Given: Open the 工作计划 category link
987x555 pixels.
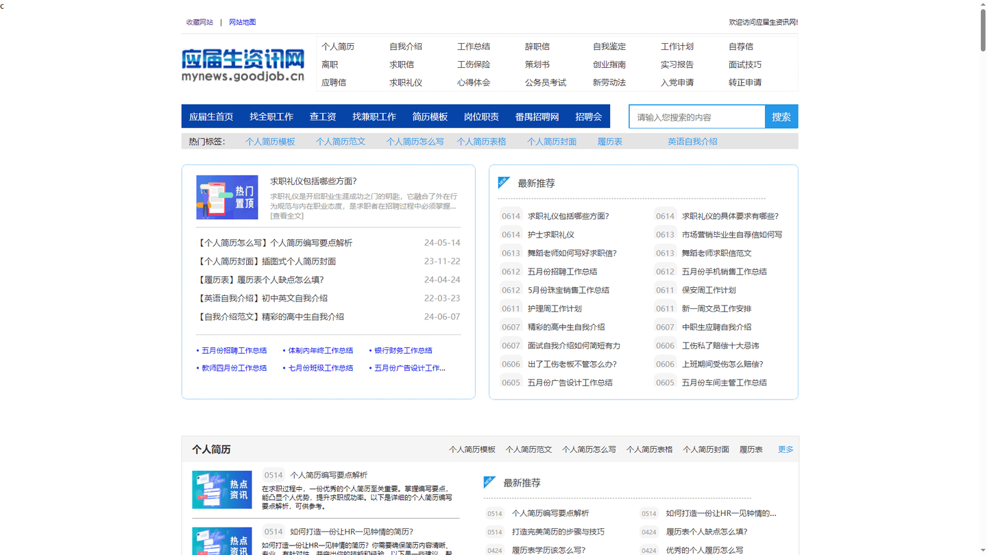Looking at the screenshot, I should [677, 47].
